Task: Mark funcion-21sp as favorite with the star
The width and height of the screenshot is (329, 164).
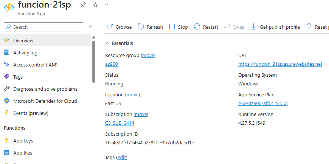Action: 95,5
